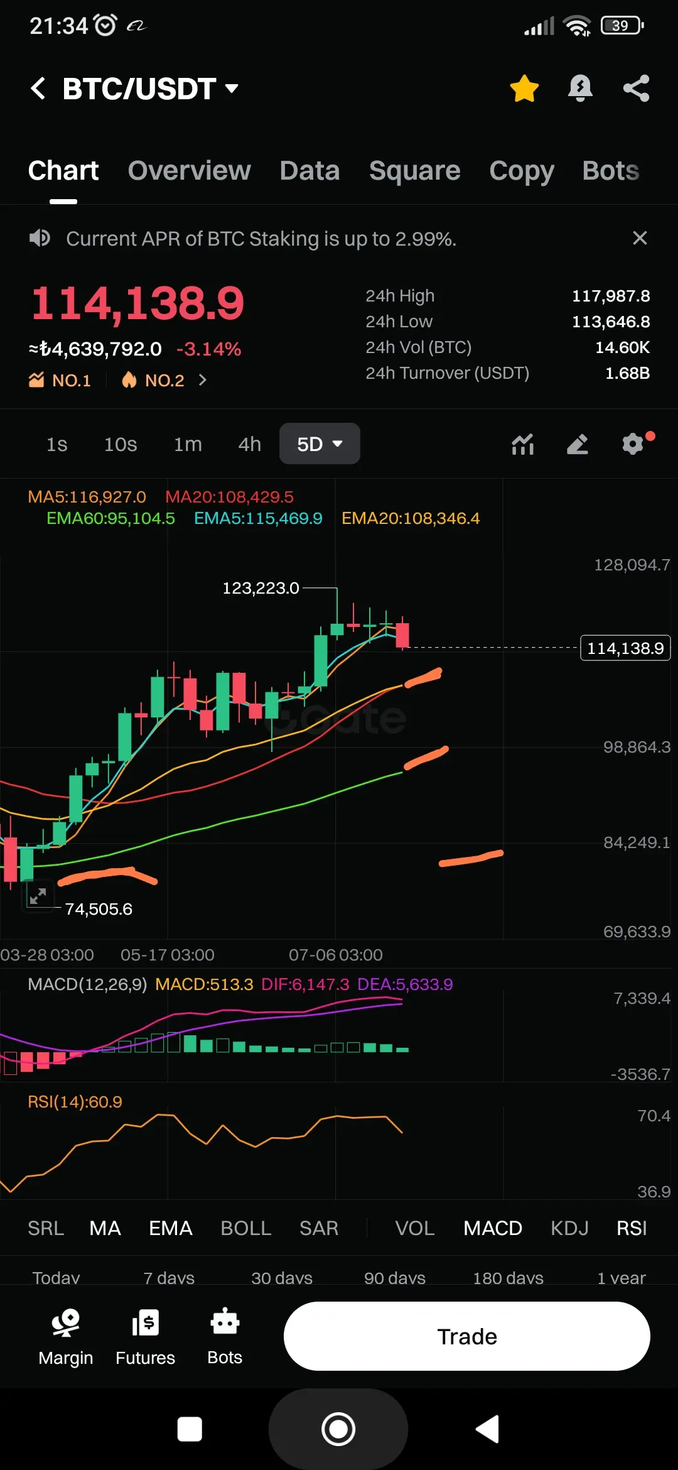The image size is (678, 1470).
Task: Tap the announcement speaker icon
Action: (40, 238)
